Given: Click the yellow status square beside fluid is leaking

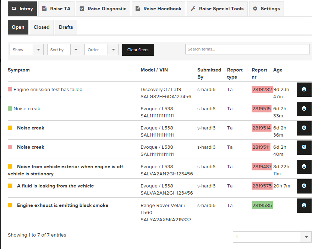Looking at the screenshot, I should coord(10,186).
